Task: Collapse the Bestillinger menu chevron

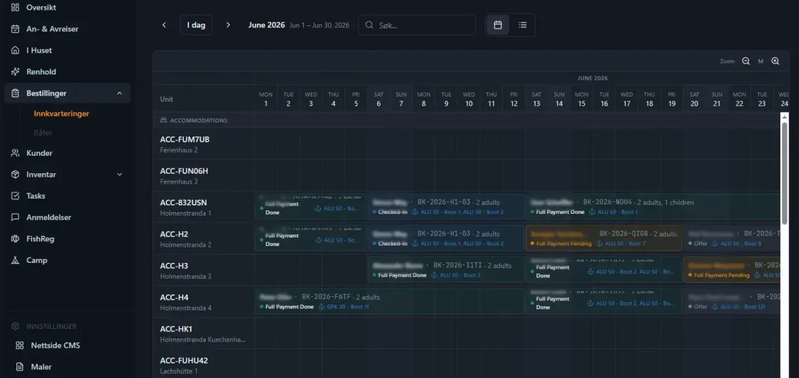Action: pyautogui.click(x=119, y=93)
